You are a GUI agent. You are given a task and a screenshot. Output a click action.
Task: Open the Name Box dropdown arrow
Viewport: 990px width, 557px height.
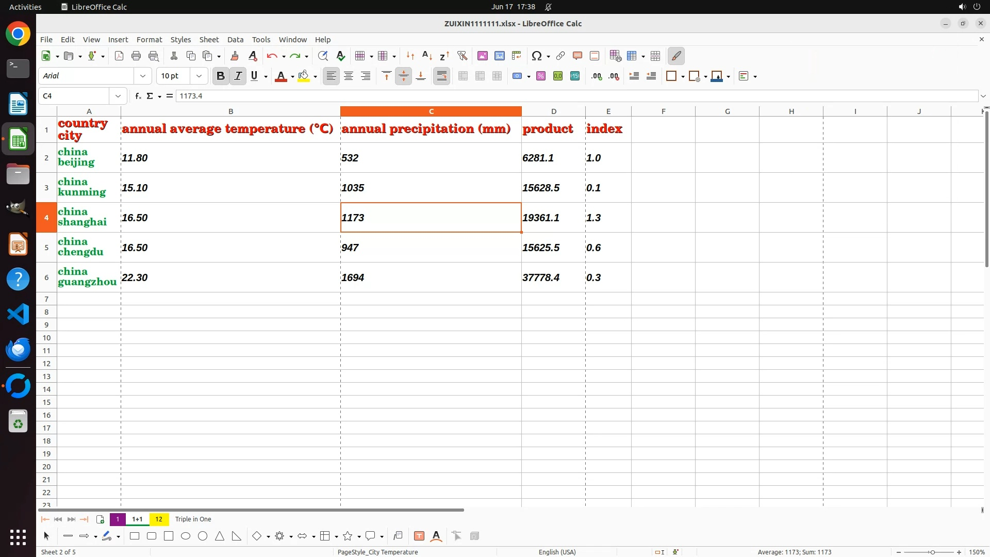[118, 96]
